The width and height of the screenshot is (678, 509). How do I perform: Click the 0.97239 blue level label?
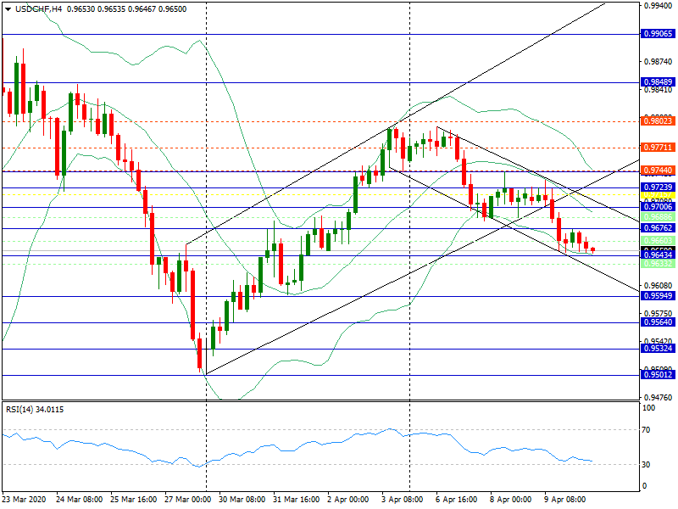(x=658, y=187)
